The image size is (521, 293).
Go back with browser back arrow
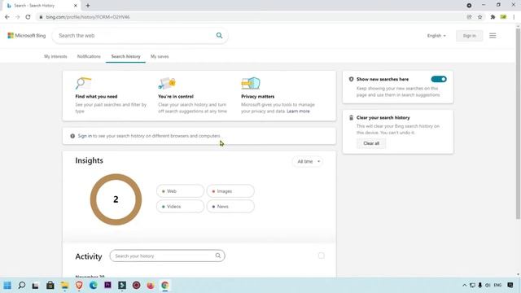point(7,17)
